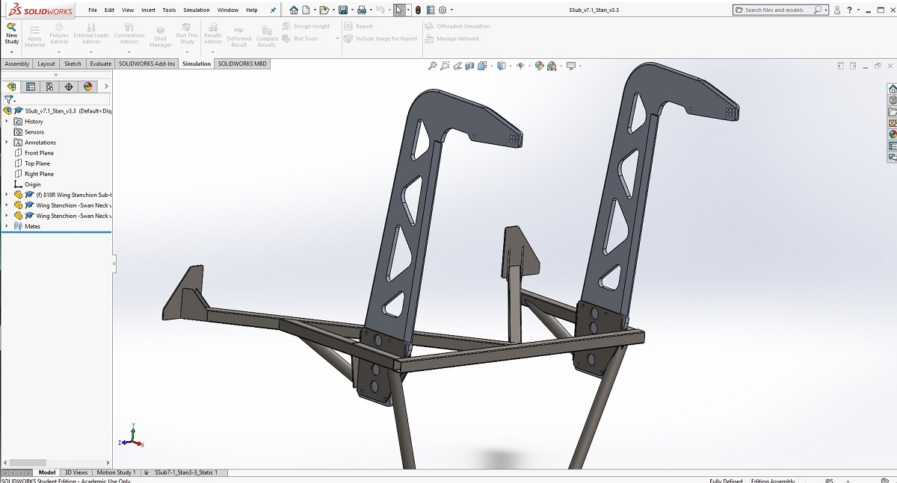This screenshot has height=483, width=897.
Task: Click the Edit Appearance color ball icon
Action: (539, 66)
